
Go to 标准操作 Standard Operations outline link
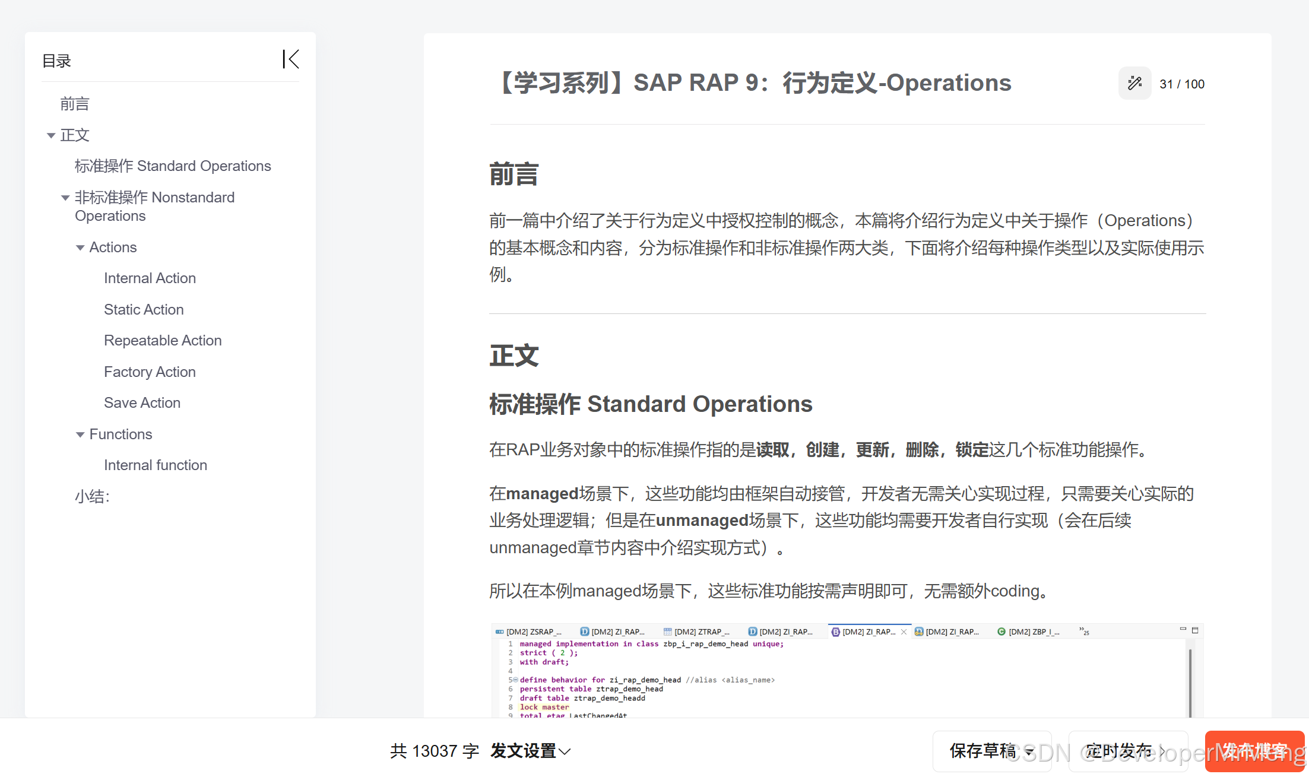click(x=173, y=166)
